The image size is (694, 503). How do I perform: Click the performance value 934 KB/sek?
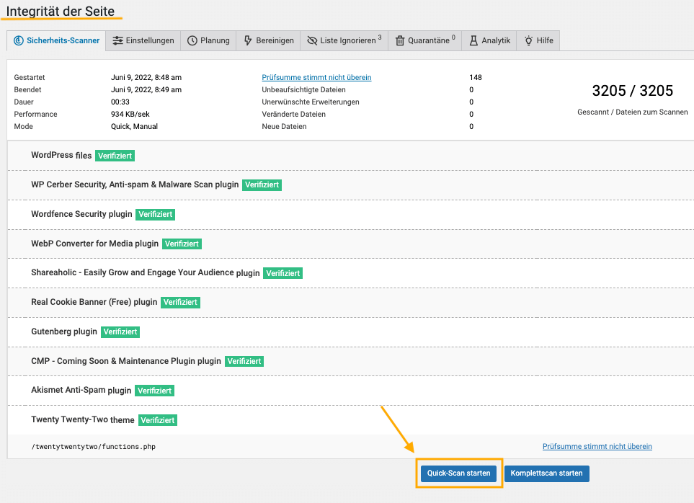(130, 114)
